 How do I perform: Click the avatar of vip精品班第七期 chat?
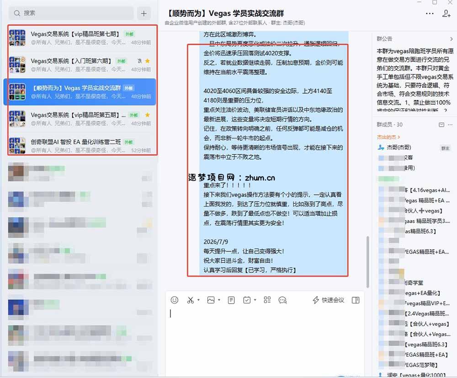pyautogui.click(x=17, y=38)
